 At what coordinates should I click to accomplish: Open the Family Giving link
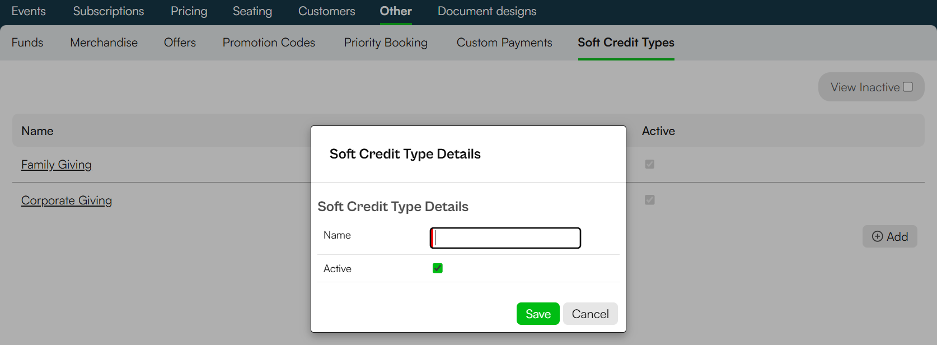pyautogui.click(x=57, y=165)
